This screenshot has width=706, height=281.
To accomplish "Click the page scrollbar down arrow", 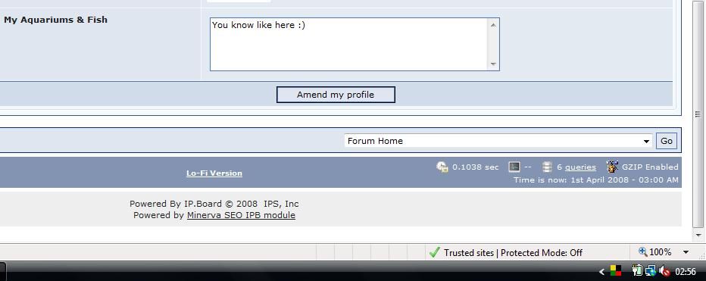I will [698, 235].
